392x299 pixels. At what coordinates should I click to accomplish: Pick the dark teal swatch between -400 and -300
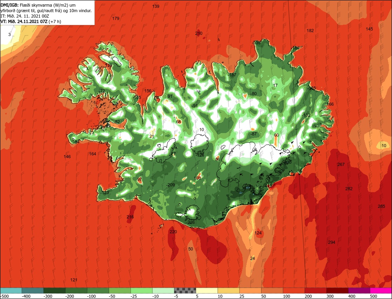pos(33,290)
